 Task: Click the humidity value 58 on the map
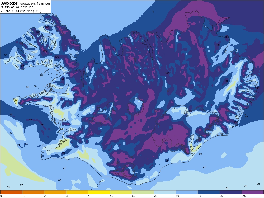(x=16, y=100)
